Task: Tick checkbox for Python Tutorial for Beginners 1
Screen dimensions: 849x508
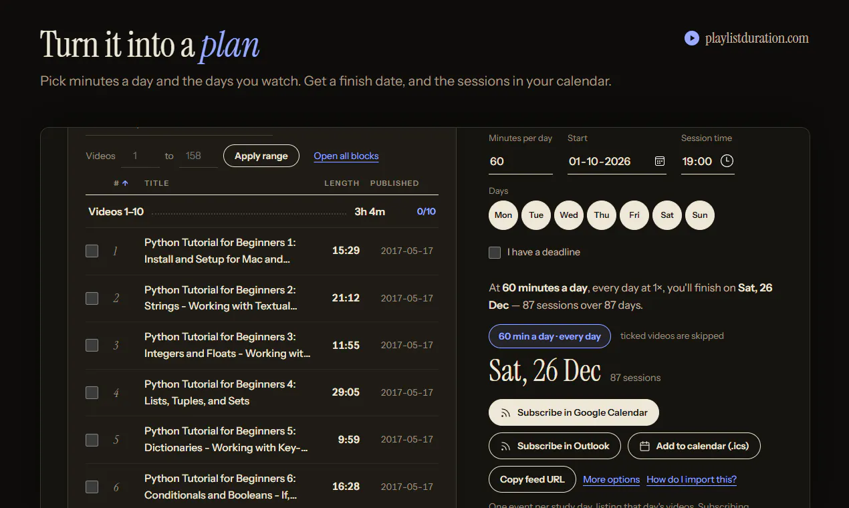Action: [92, 251]
